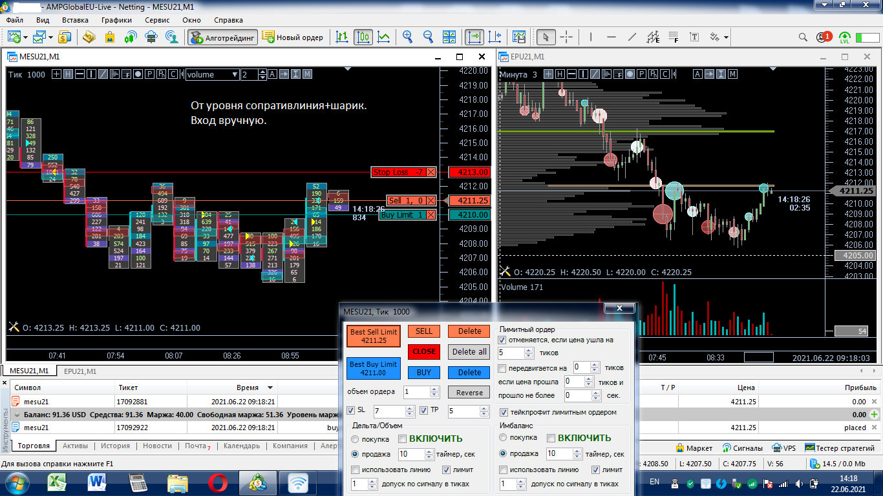Select the equidistant channel tool
Image resolution: width=883 pixels, height=496 pixels.
tap(653, 37)
